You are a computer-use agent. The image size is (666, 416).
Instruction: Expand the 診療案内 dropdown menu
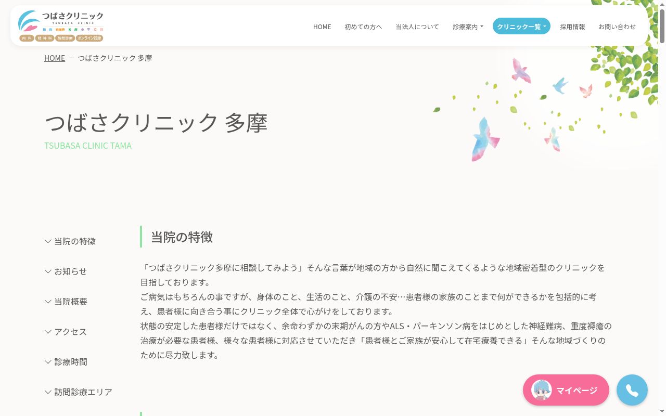tap(468, 27)
